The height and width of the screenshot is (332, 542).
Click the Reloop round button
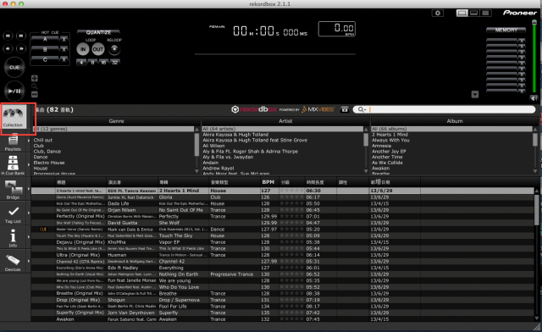click(x=114, y=49)
